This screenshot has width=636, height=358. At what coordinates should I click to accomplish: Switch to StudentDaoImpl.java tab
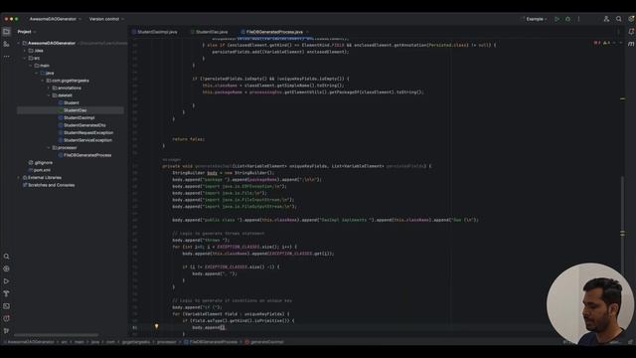point(155,32)
